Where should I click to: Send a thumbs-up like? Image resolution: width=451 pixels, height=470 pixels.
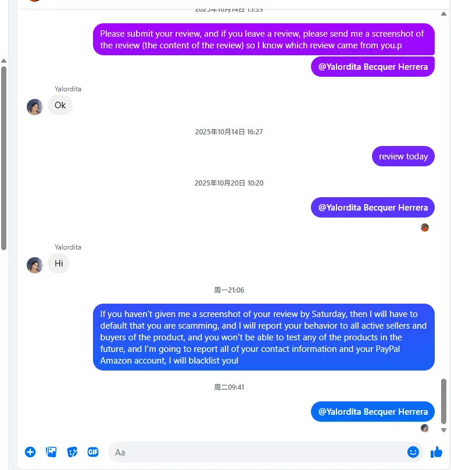[x=436, y=452]
